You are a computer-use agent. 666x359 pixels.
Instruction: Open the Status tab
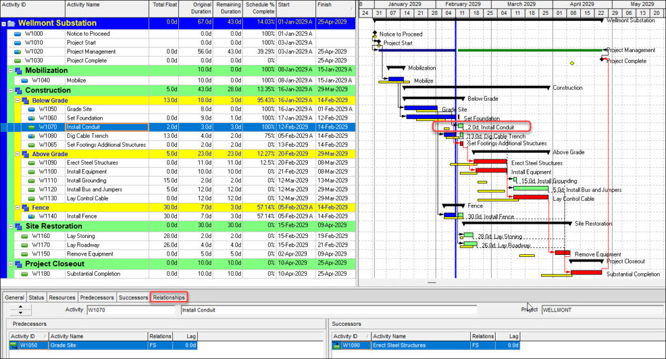(36, 297)
